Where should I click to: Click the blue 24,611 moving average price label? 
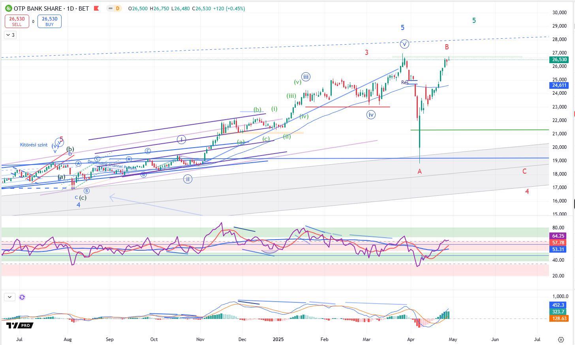click(559, 85)
